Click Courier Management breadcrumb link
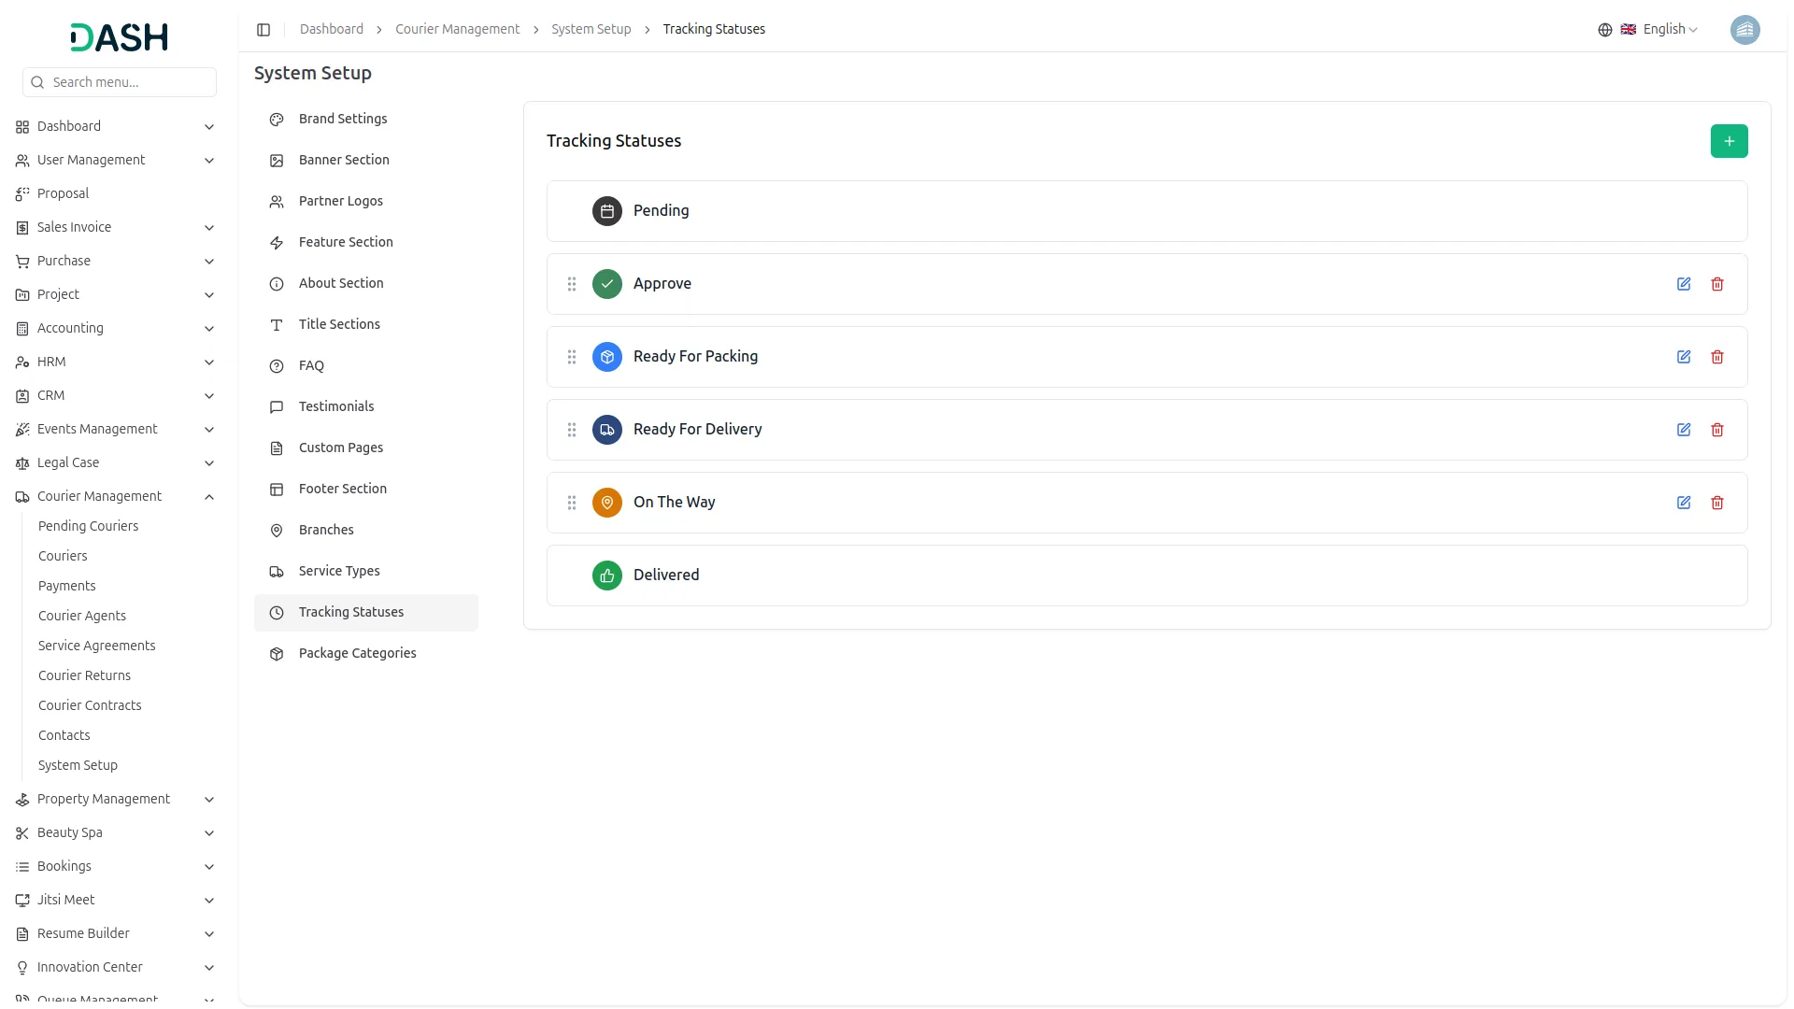1794x1009 pixels. pyautogui.click(x=457, y=30)
